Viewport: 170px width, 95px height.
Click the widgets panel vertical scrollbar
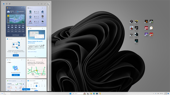tap(48, 23)
